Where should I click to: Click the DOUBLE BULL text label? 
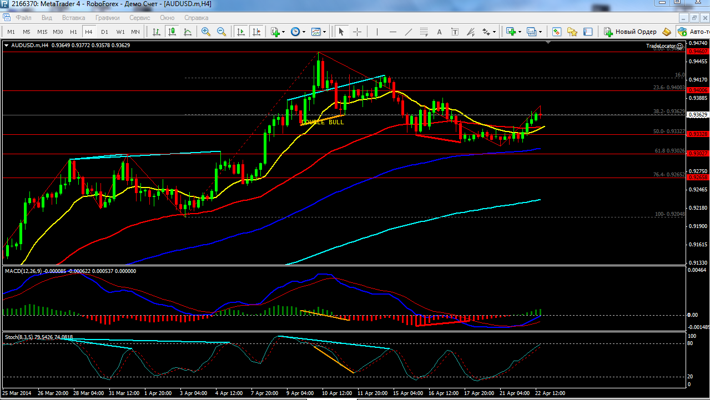[323, 122]
